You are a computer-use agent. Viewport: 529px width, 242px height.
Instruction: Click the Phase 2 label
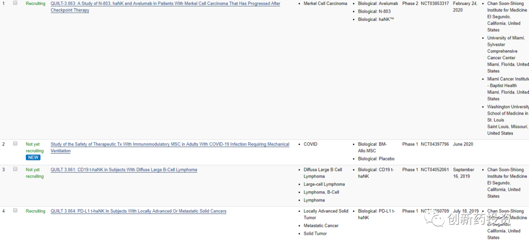(410, 3)
